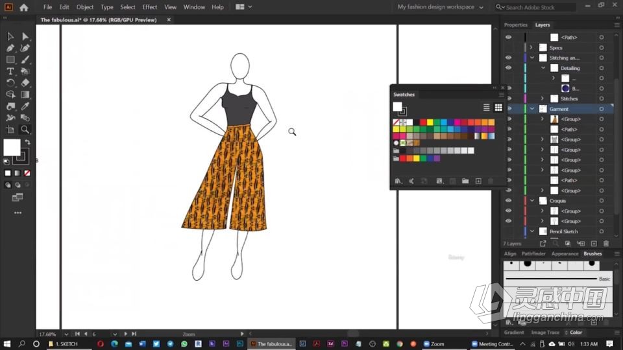Pick the Eyedropper tool
Viewport: 623px width, 350px height.
point(25,106)
